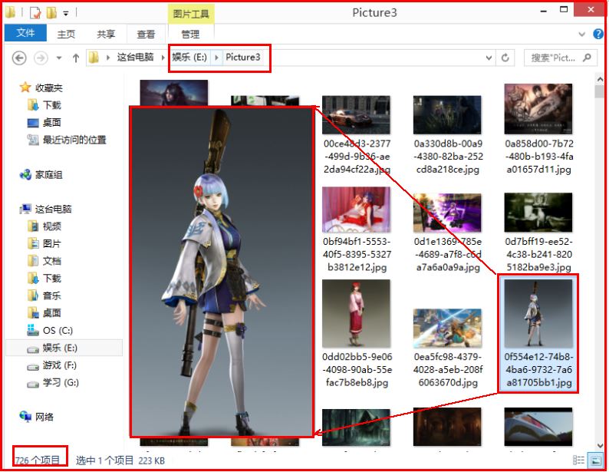
Task: Open the address bar history dropdown
Action: point(489,58)
